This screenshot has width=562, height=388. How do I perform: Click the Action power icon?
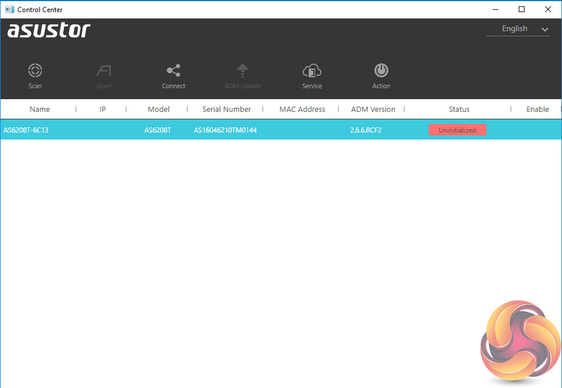click(381, 70)
